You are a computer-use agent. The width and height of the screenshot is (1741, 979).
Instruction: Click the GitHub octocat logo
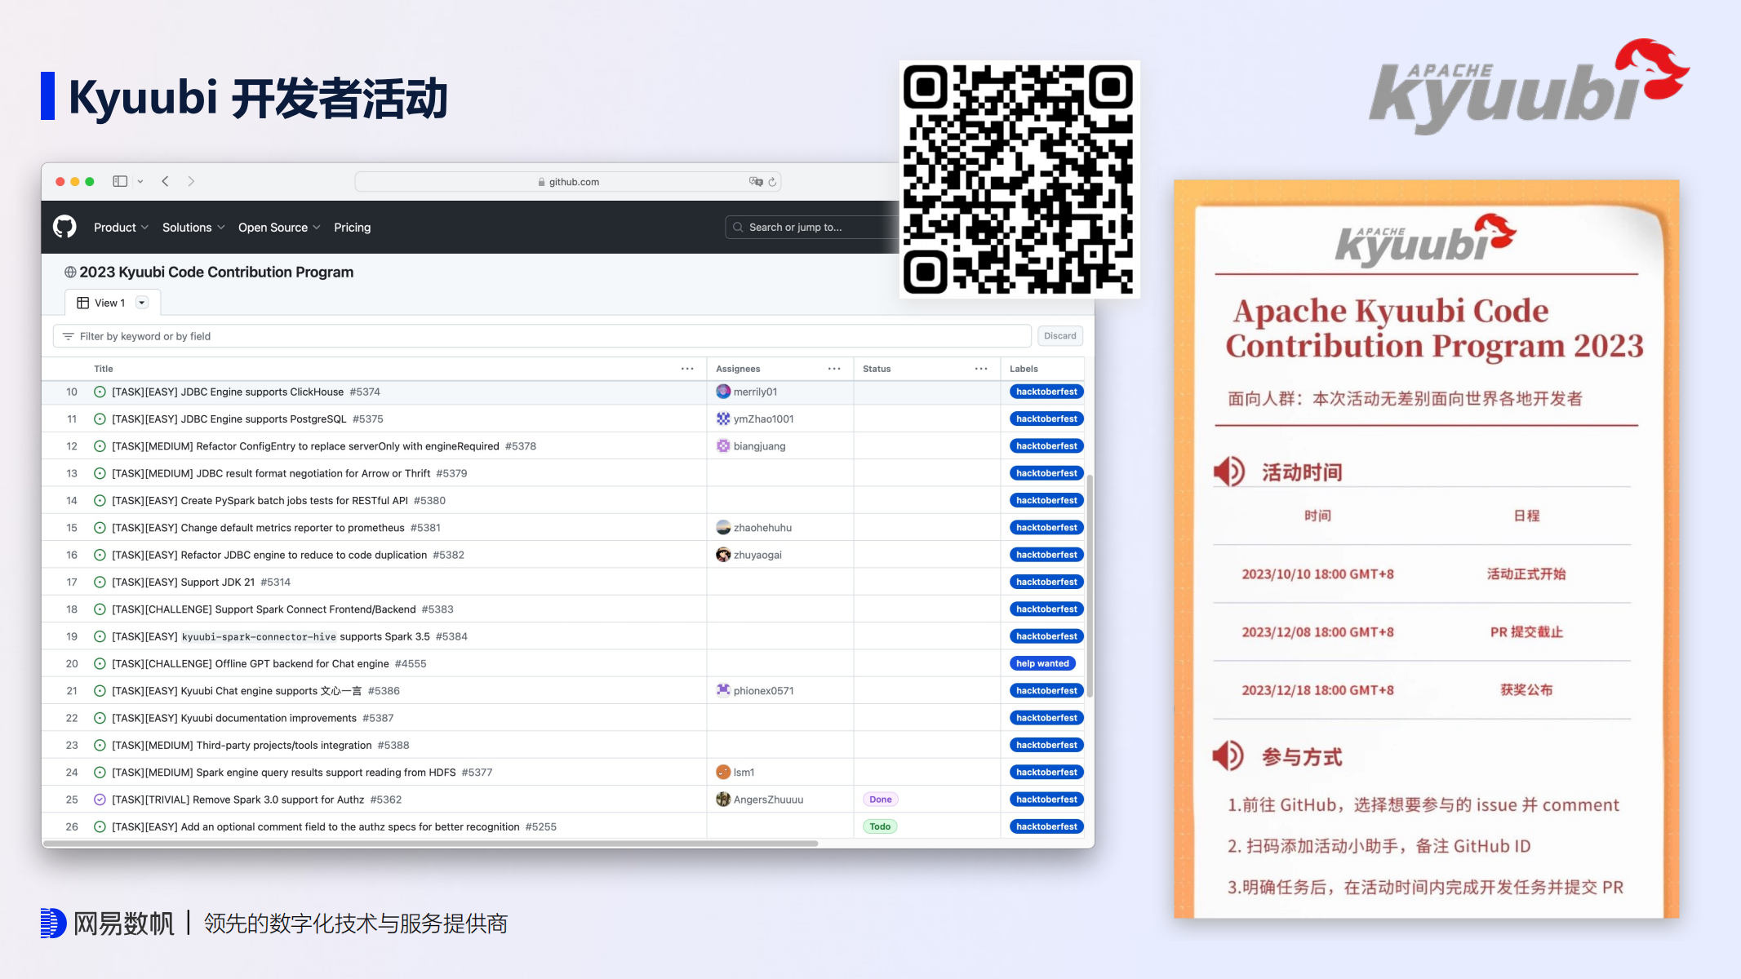(64, 227)
